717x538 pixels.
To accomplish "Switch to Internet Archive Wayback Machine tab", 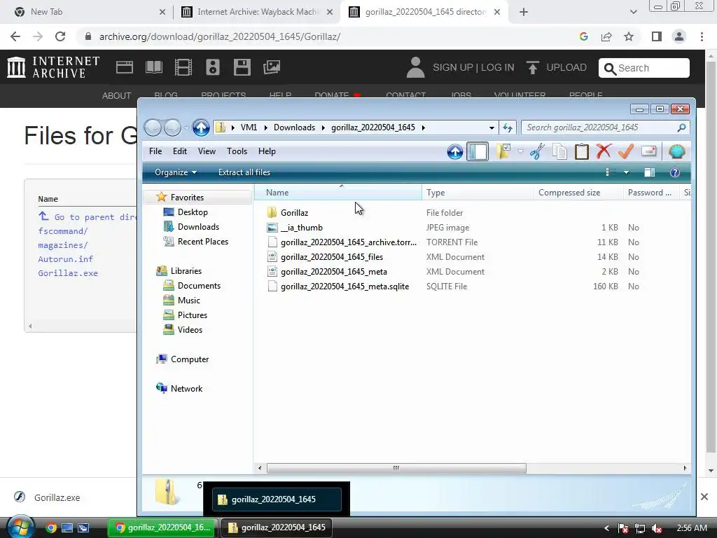I will point(256,12).
